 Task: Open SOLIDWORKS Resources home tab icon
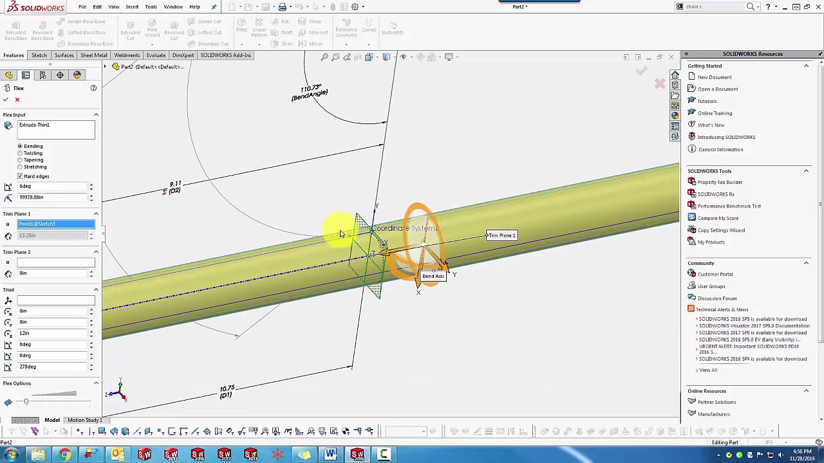pos(675,75)
